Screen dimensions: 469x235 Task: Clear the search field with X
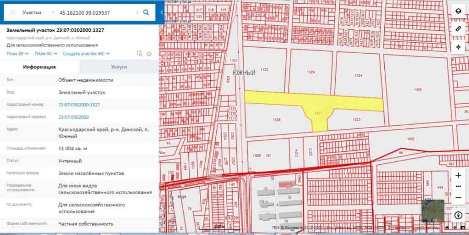coord(137,12)
